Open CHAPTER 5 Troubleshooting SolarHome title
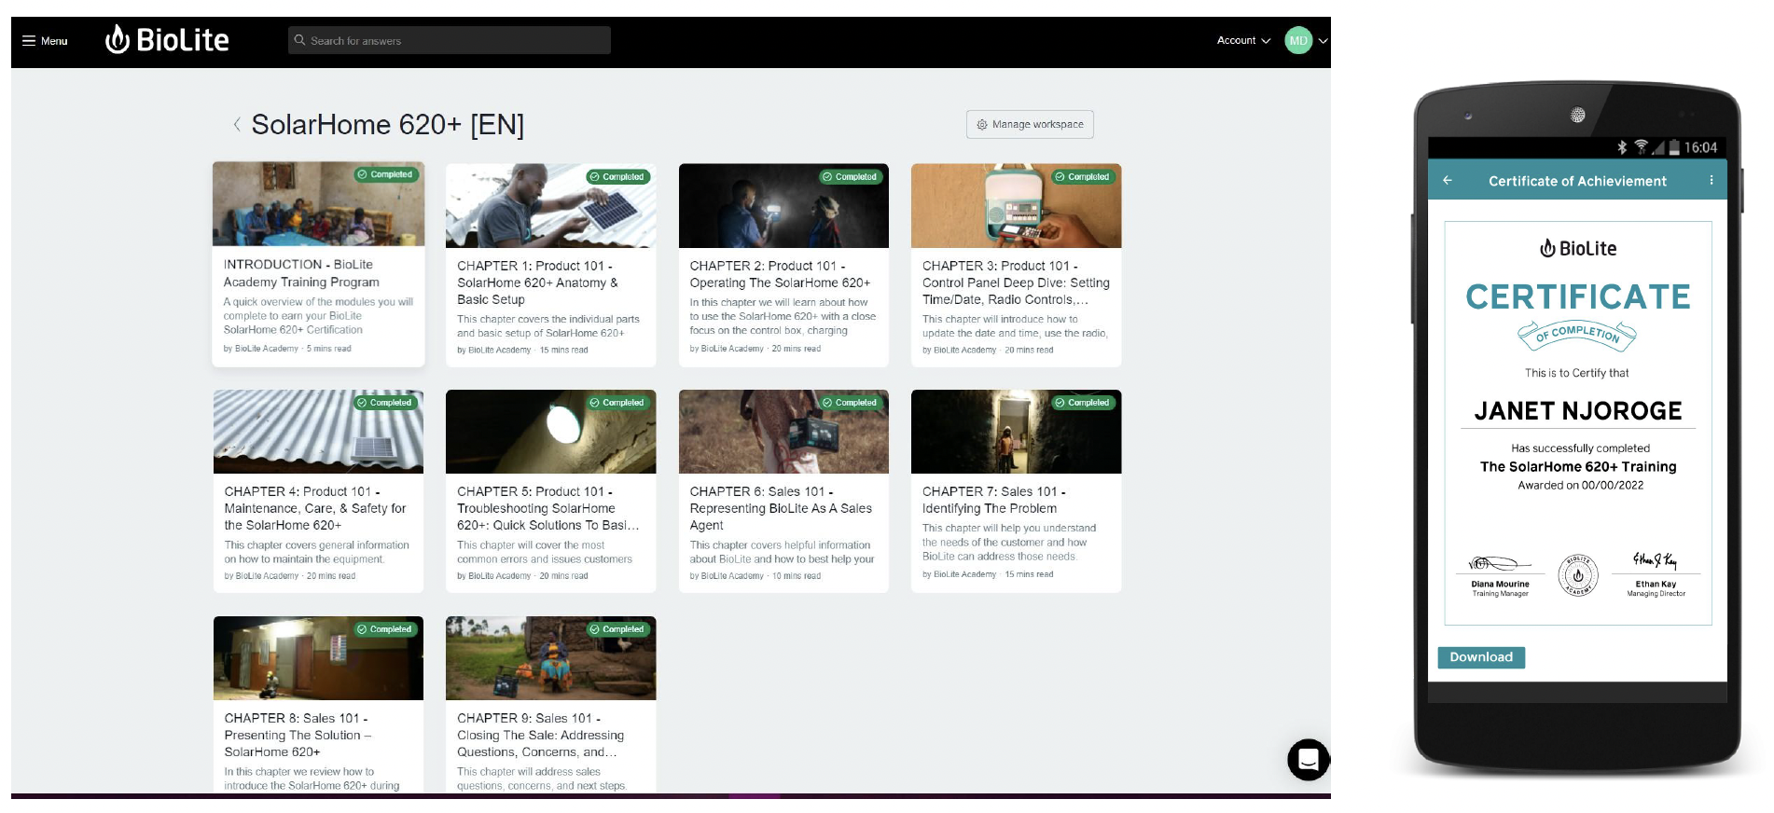 (x=548, y=508)
